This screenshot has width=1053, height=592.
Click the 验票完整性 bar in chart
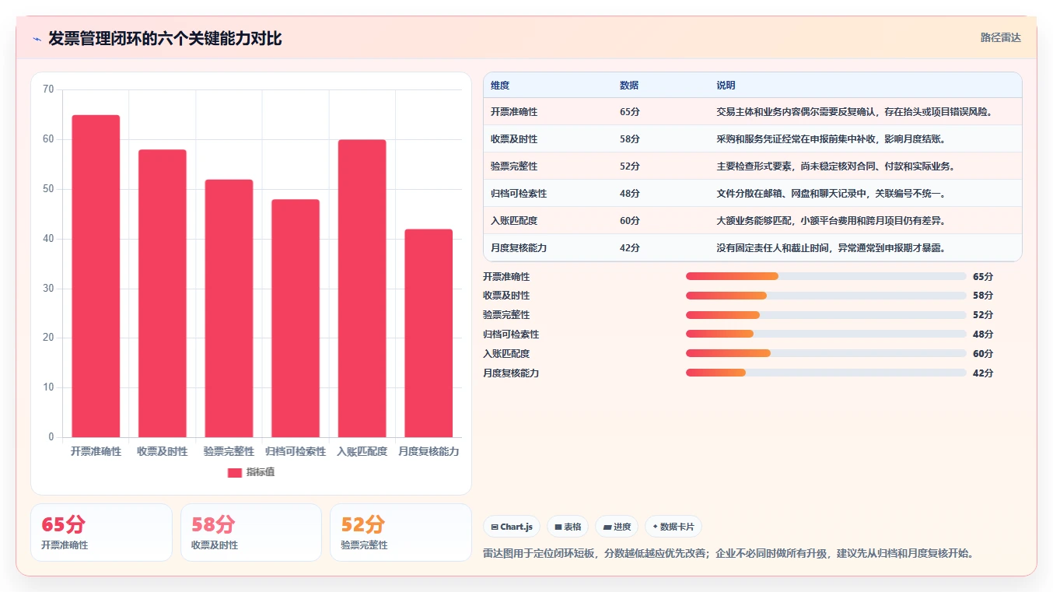[x=229, y=308]
